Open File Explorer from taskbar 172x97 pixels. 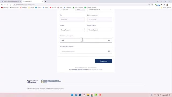click(88, 95)
